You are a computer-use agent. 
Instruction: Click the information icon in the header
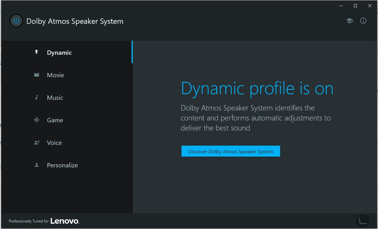pyautogui.click(x=363, y=21)
